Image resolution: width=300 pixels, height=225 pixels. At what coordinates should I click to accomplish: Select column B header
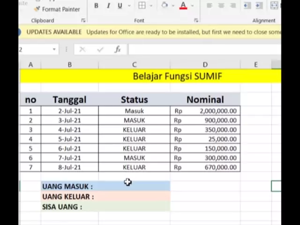(69, 65)
